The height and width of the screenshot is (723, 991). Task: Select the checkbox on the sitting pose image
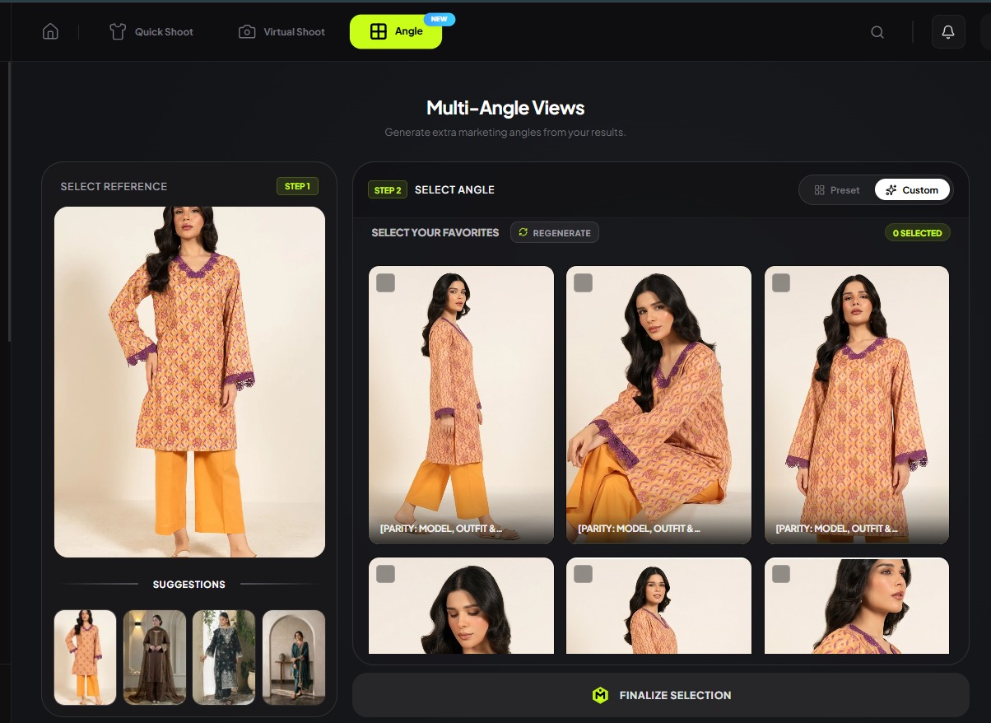[583, 282]
